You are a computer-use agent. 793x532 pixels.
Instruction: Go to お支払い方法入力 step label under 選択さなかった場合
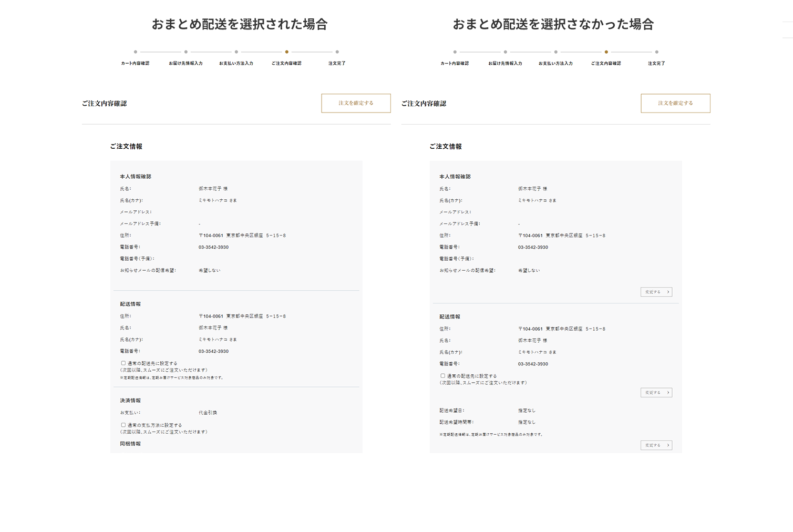(x=555, y=64)
